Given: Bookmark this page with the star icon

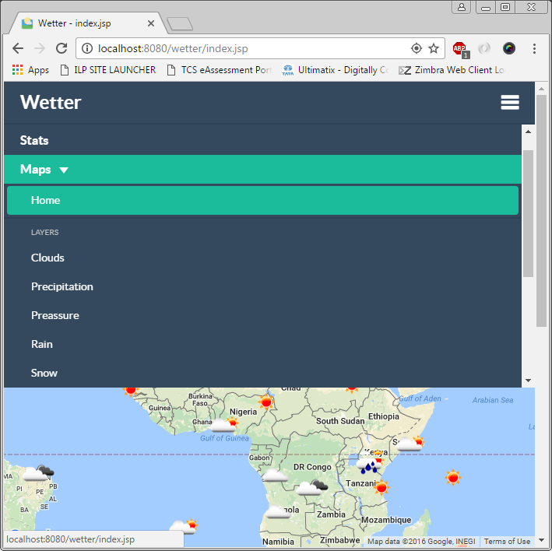Looking at the screenshot, I should [x=434, y=48].
